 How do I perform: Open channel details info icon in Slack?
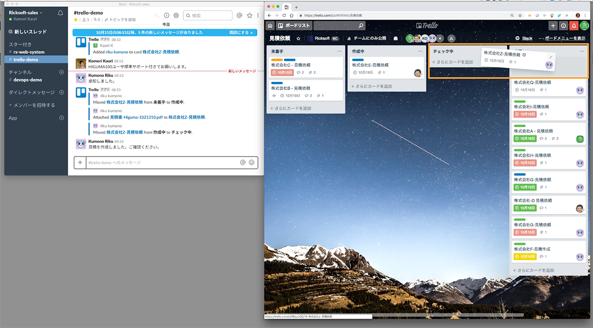[x=167, y=15]
